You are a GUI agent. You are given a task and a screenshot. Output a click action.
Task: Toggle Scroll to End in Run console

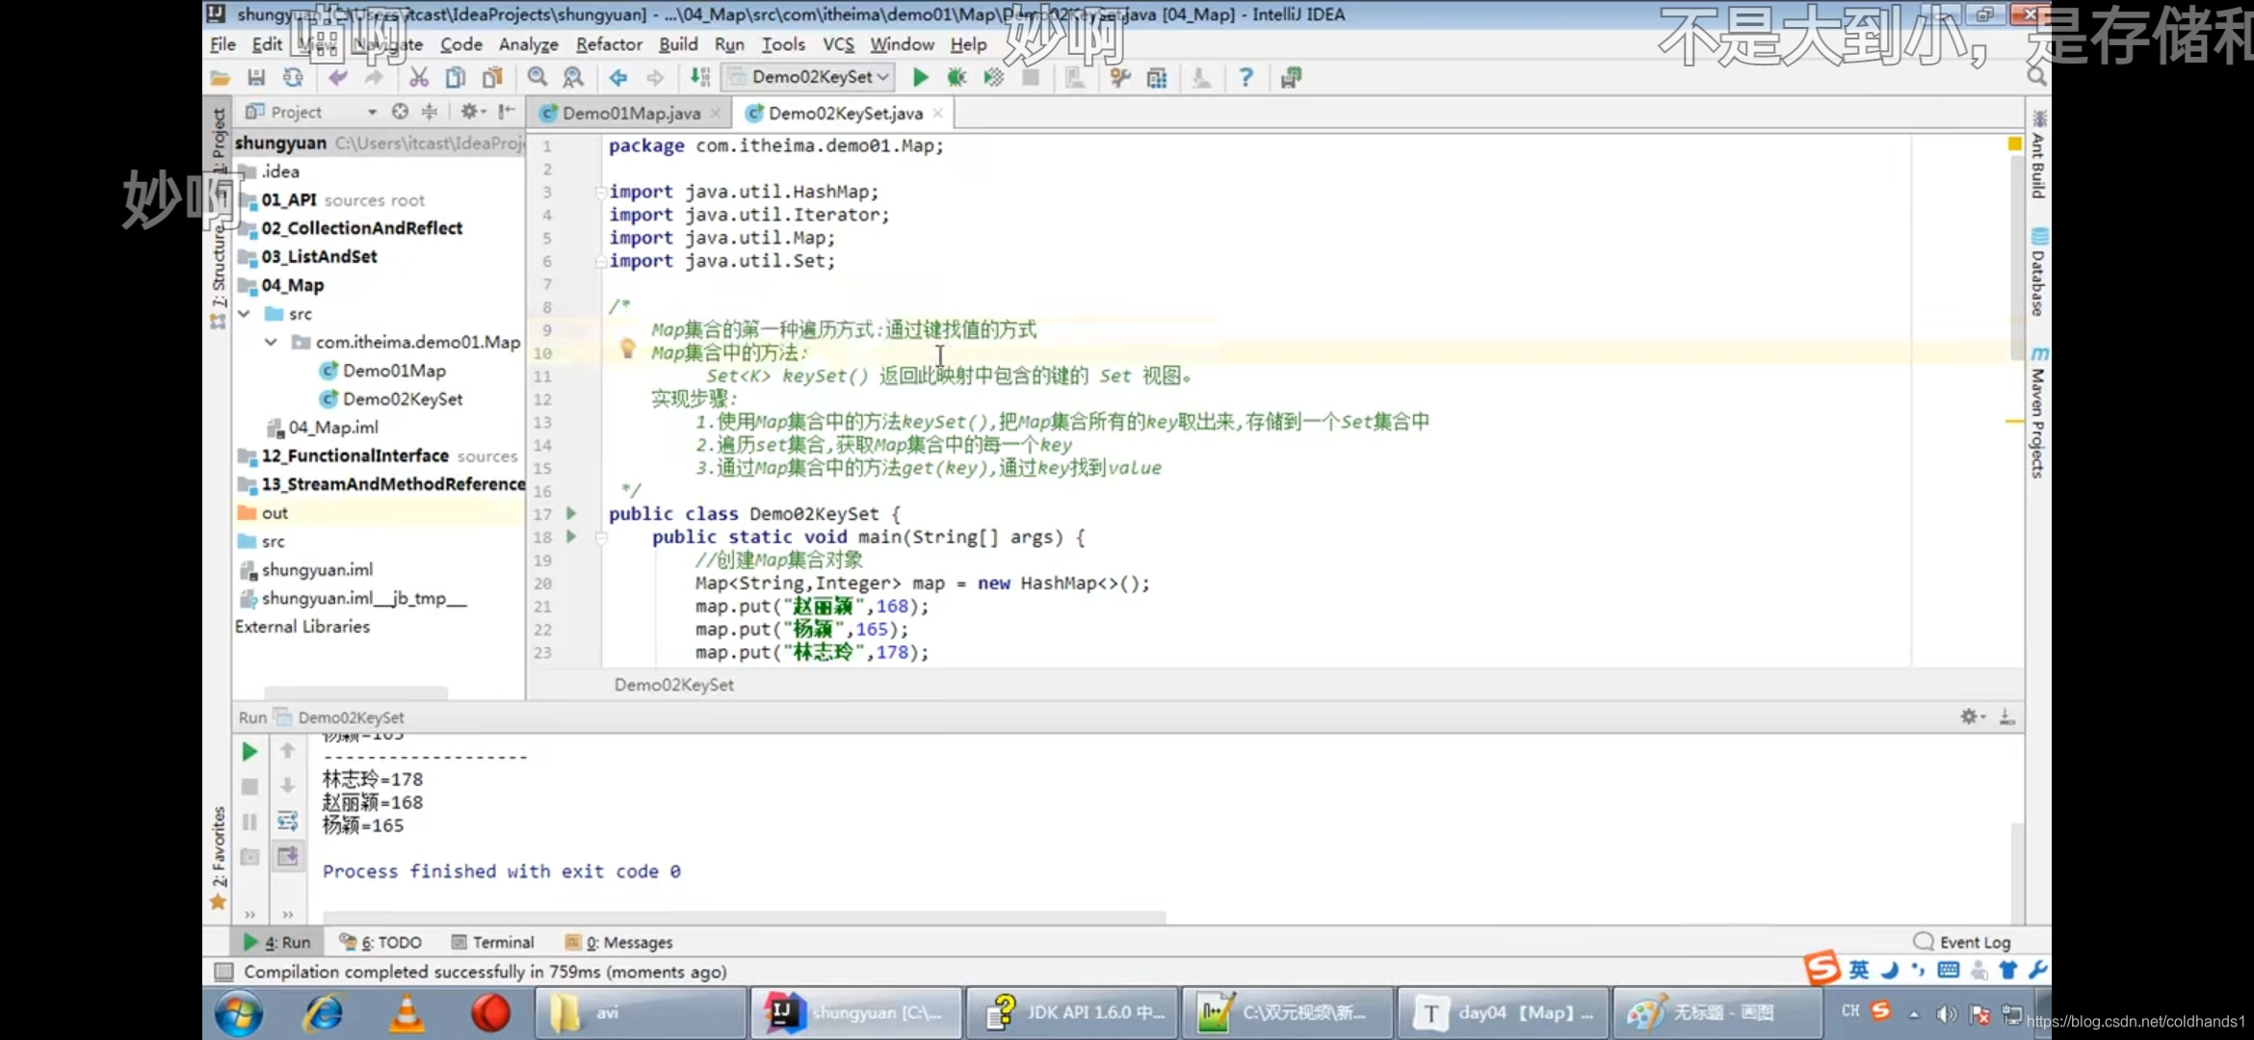coord(287,856)
